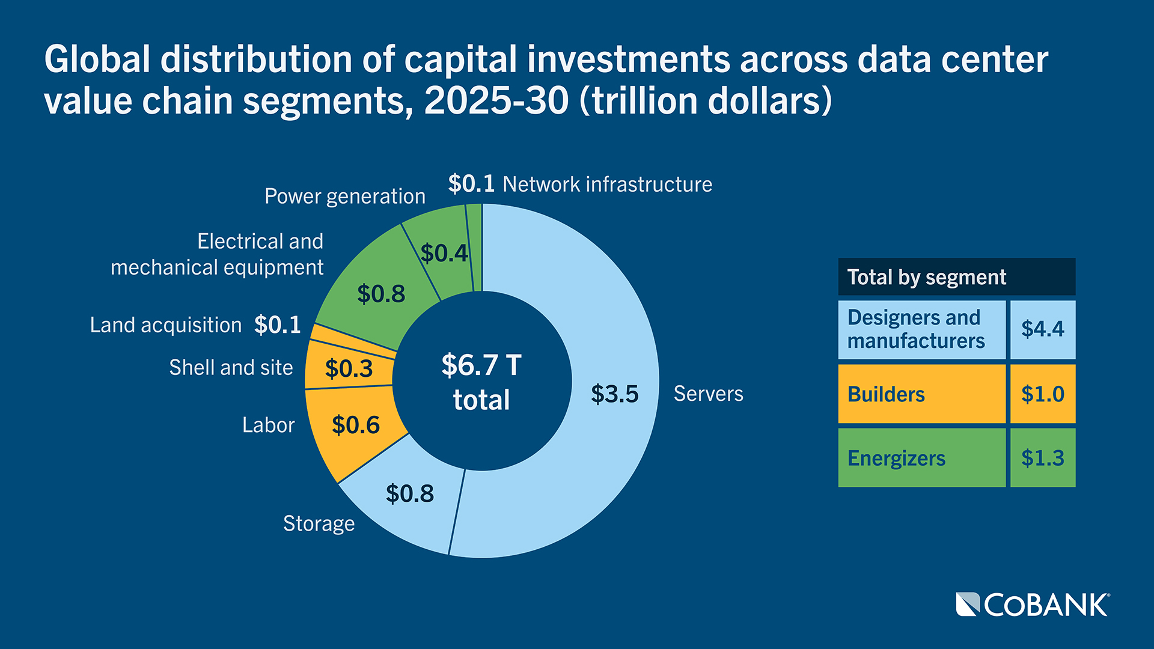This screenshot has height=649, width=1154.
Task: Toggle the Builders row visibility
Action: coord(921,395)
